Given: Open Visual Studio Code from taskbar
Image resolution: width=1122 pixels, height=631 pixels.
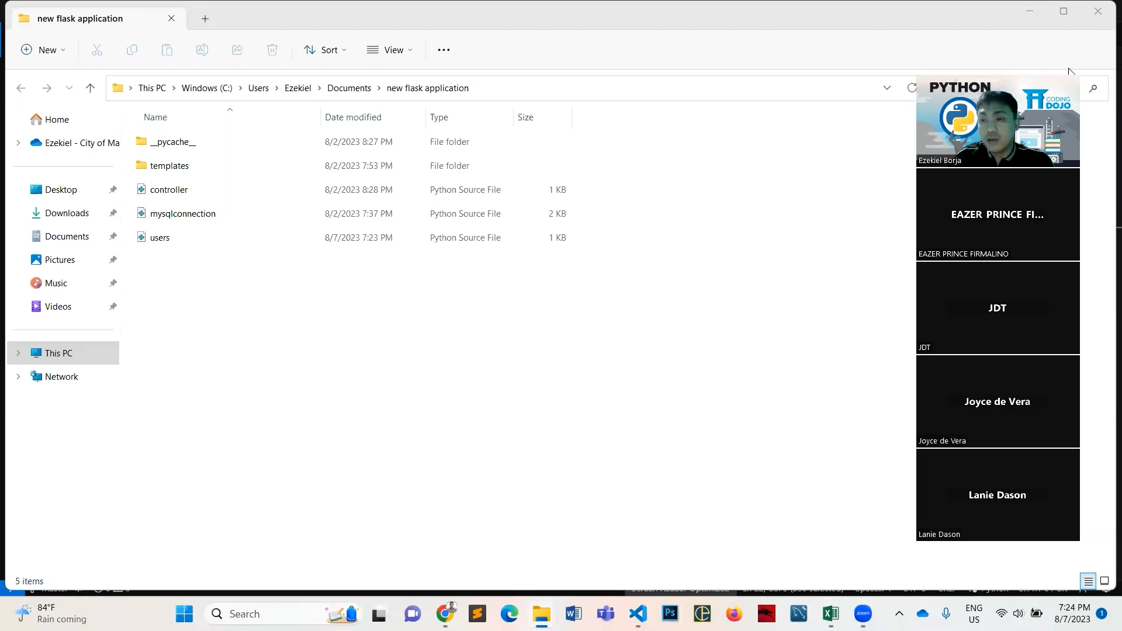Looking at the screenshot, I should [638, 613].
